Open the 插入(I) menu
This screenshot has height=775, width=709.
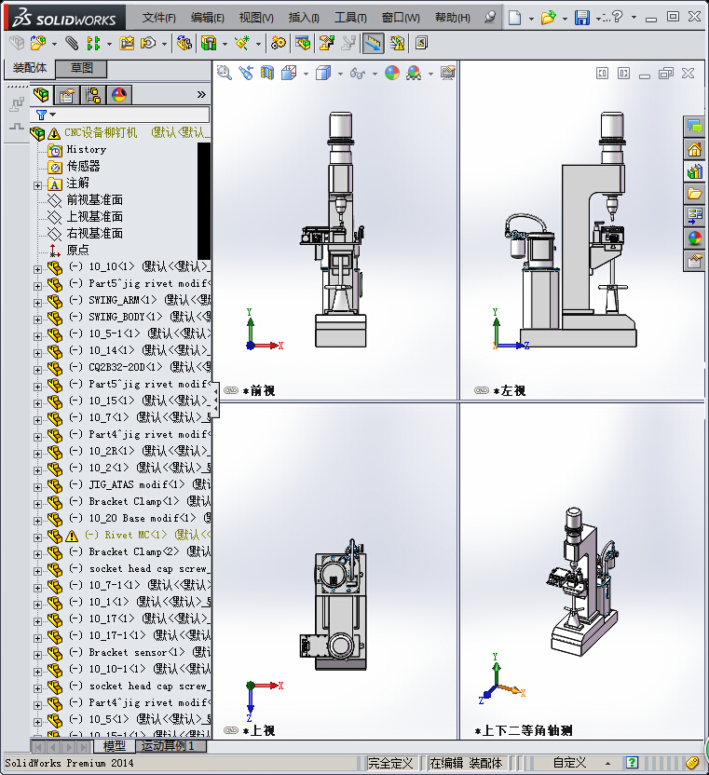pos(304,18)
